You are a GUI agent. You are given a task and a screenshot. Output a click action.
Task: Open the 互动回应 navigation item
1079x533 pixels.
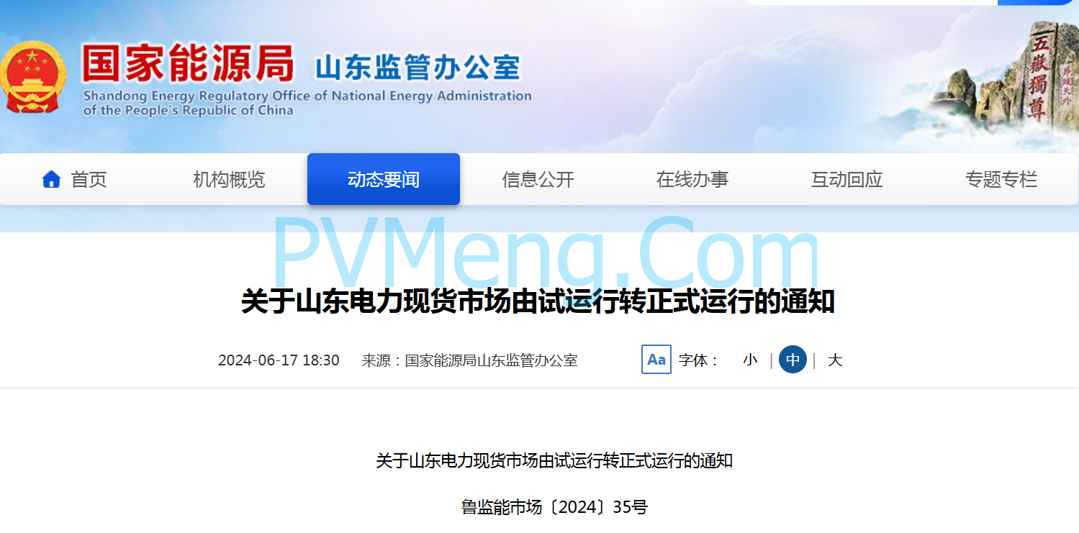pyautogui.click(x=847, y=179)
